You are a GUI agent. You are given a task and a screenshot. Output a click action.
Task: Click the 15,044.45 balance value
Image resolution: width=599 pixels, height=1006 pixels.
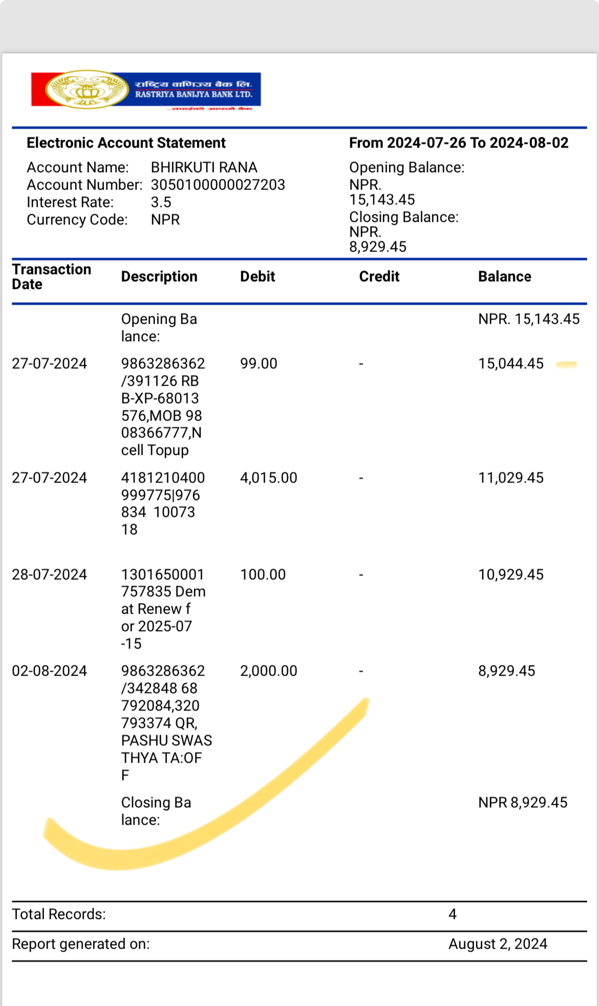[511, 364]
